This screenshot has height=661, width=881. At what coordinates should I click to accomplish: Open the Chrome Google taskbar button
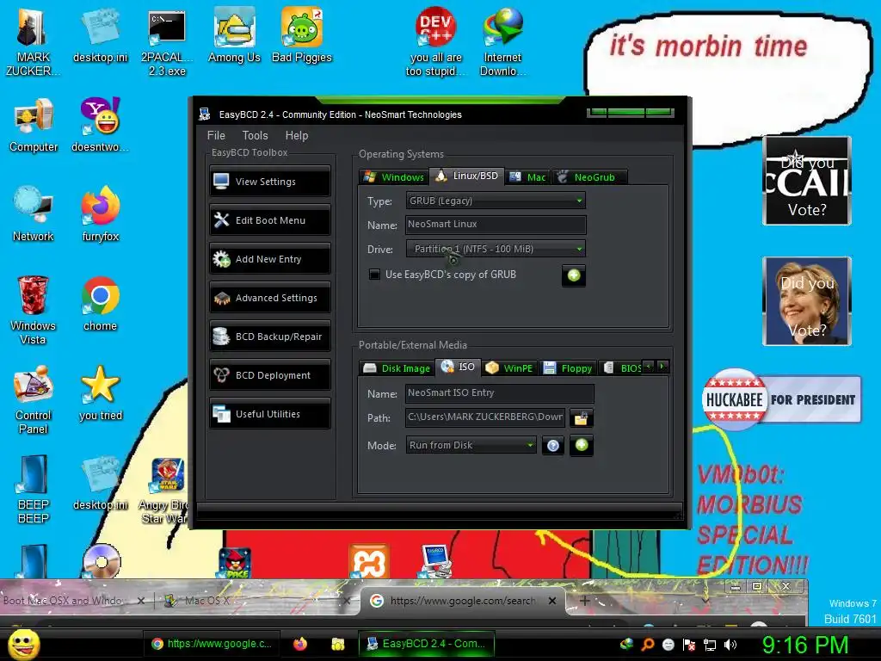212,644
